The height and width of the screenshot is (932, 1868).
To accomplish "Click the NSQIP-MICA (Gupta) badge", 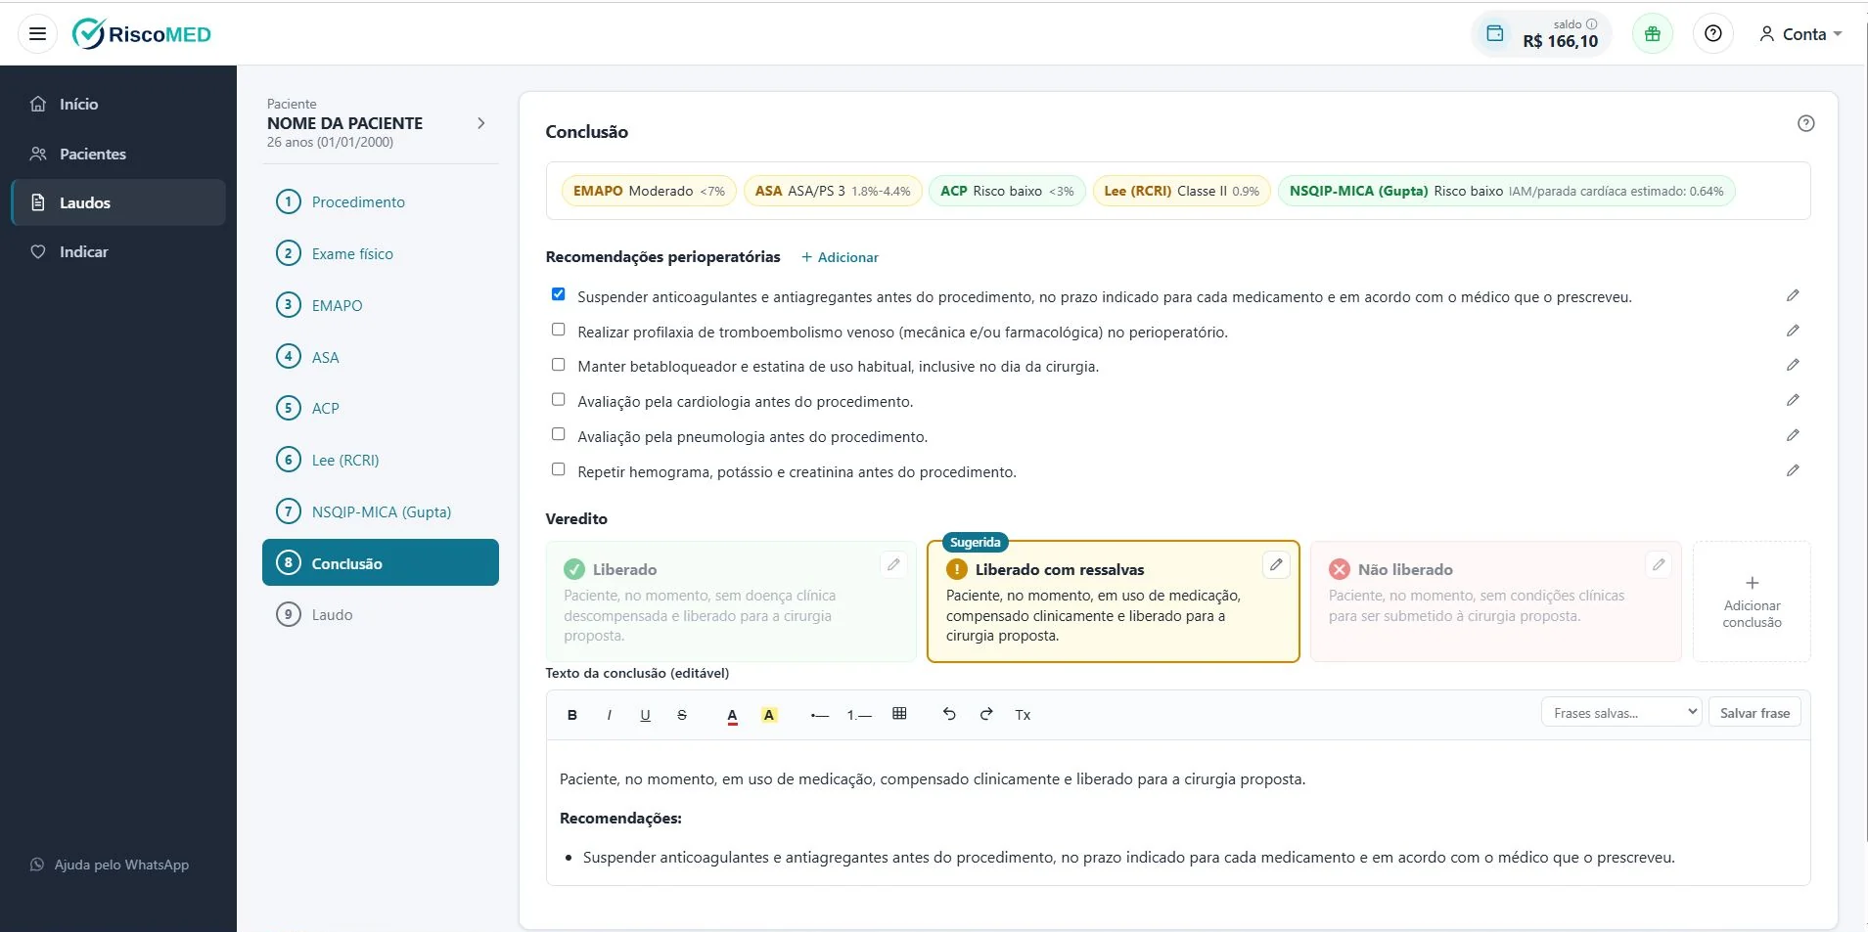I will click(x=1506, y=191).
